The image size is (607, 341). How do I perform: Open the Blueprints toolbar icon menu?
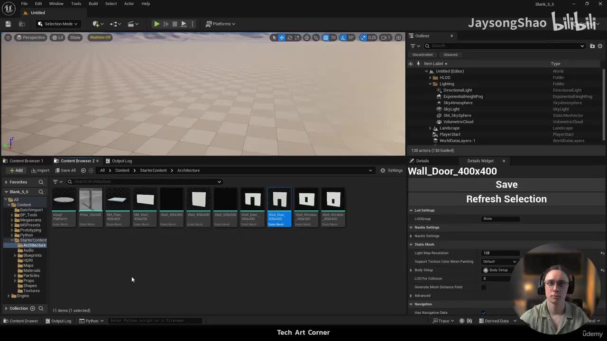point(115,24)
